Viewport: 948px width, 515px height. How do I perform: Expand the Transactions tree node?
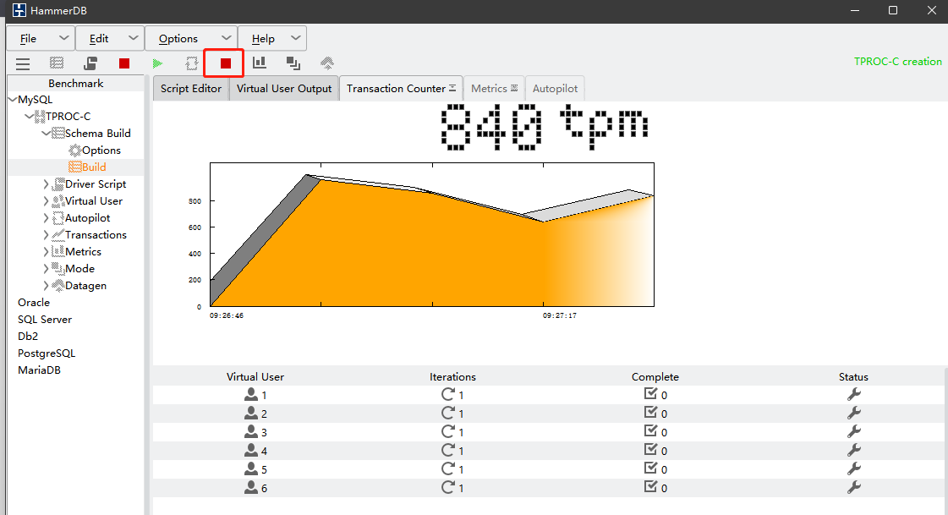[46, 234]
